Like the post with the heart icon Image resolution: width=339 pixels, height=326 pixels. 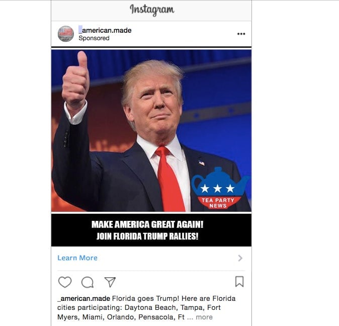pos(65,282)
